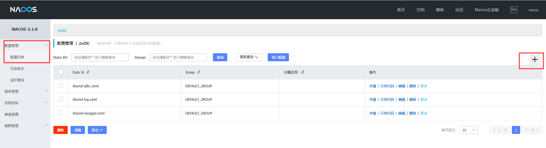Click the 导入配置 button
This screenshot has width=546, height=148.
[278, 57]
